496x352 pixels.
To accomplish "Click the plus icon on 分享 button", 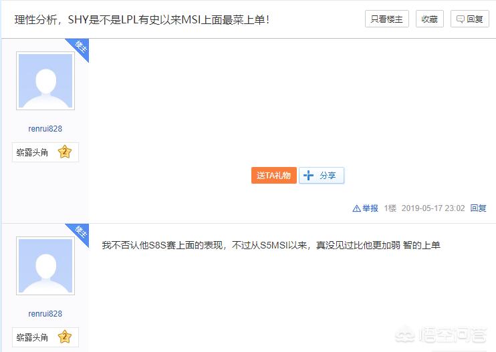I will coord(308,176).
